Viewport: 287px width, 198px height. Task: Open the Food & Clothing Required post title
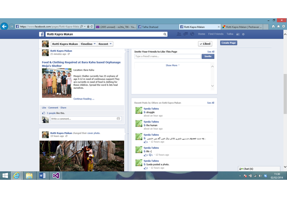click(81, 64)
